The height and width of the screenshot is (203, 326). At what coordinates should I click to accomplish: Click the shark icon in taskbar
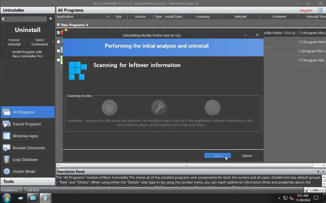point(21,198)
